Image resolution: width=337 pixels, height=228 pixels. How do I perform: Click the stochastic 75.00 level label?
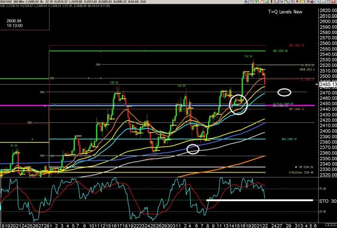[x=323, y=189]
